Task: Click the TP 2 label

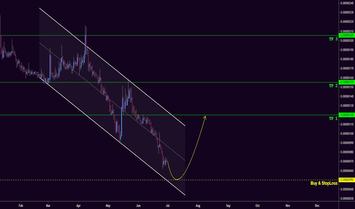Action: point(333,85)
